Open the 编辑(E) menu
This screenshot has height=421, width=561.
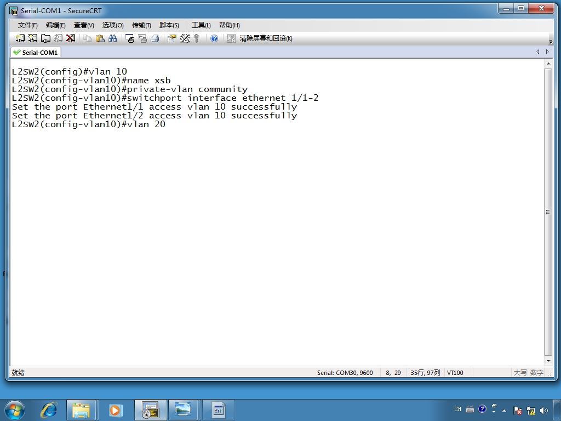56,25
